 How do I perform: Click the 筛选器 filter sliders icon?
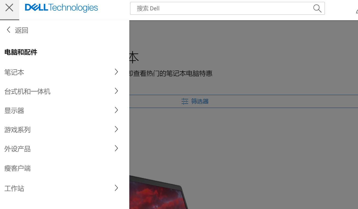[x=185, y=101]
